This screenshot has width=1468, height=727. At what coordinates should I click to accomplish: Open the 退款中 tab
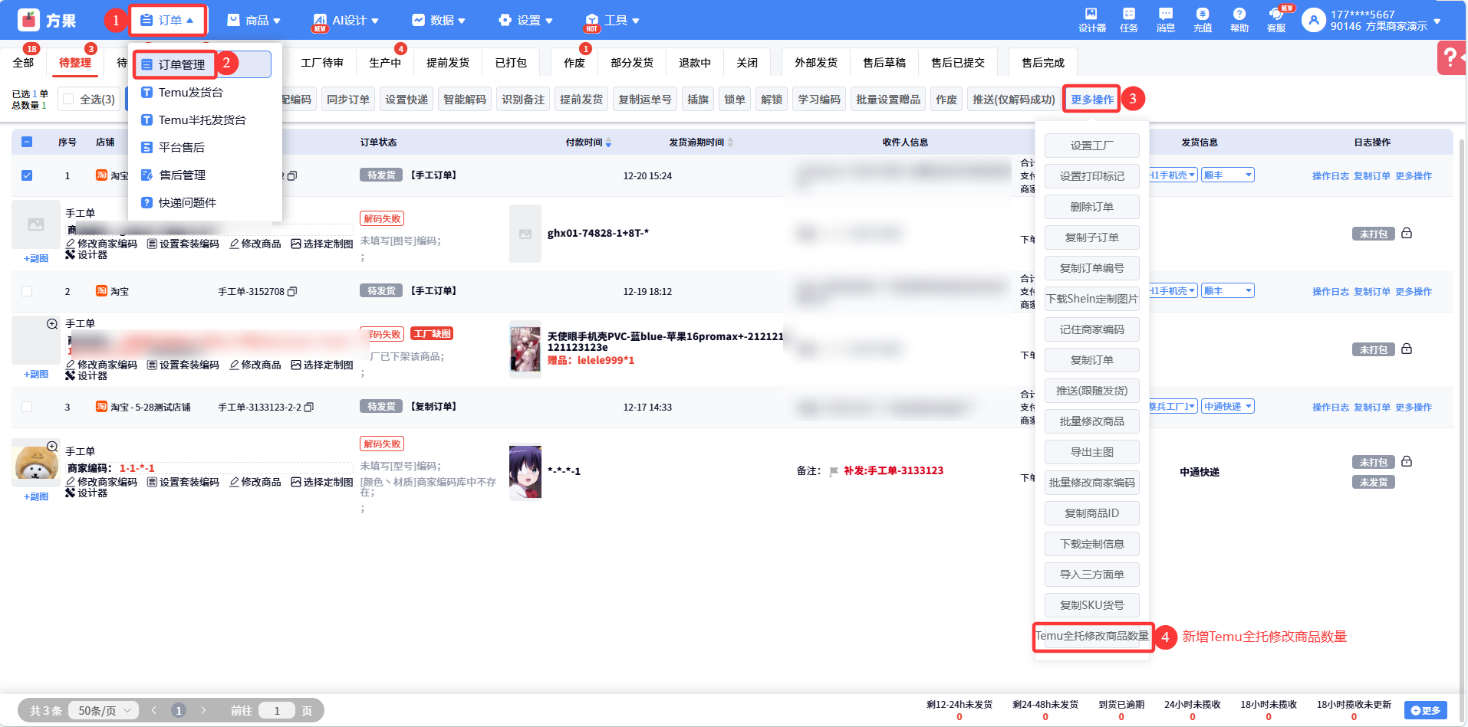tap(695, 63)
